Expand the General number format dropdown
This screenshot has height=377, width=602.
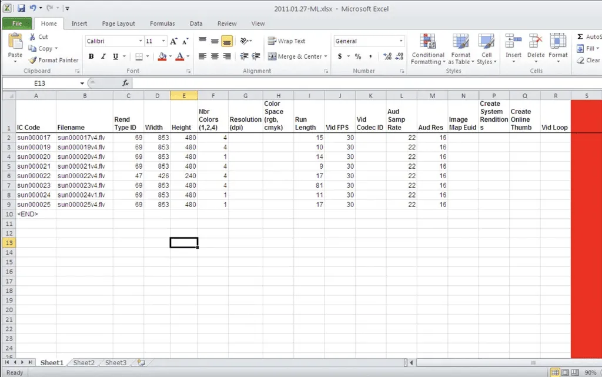[401, 41]
